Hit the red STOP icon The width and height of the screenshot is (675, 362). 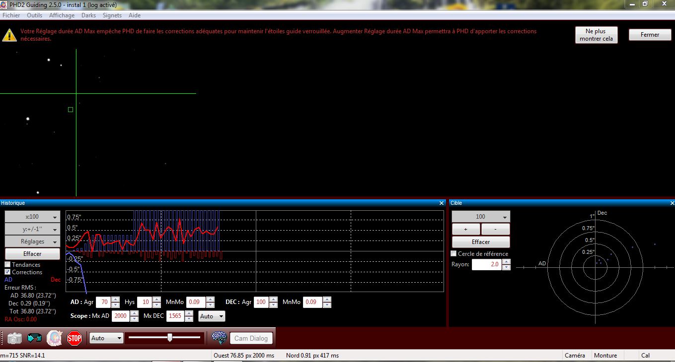[x=74, y=338]
